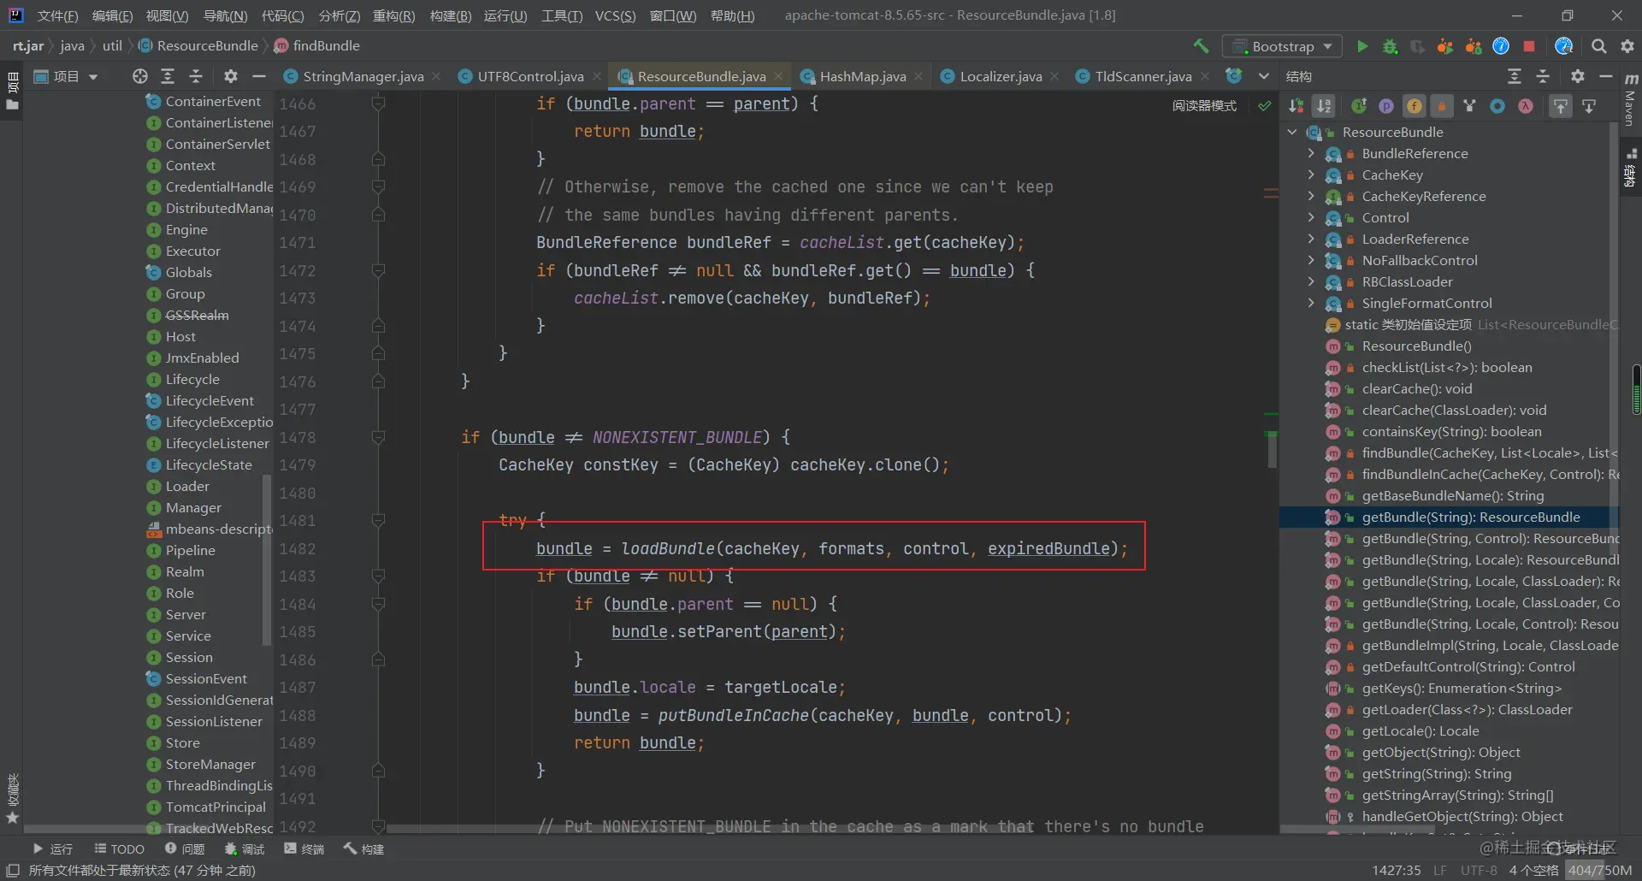Open the TODO tool window button
The width and height of the screenshot is (1642, 881).
tap(119, 848)
